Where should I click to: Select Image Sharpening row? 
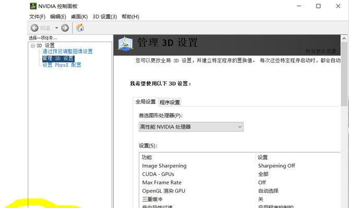(164, 166)
